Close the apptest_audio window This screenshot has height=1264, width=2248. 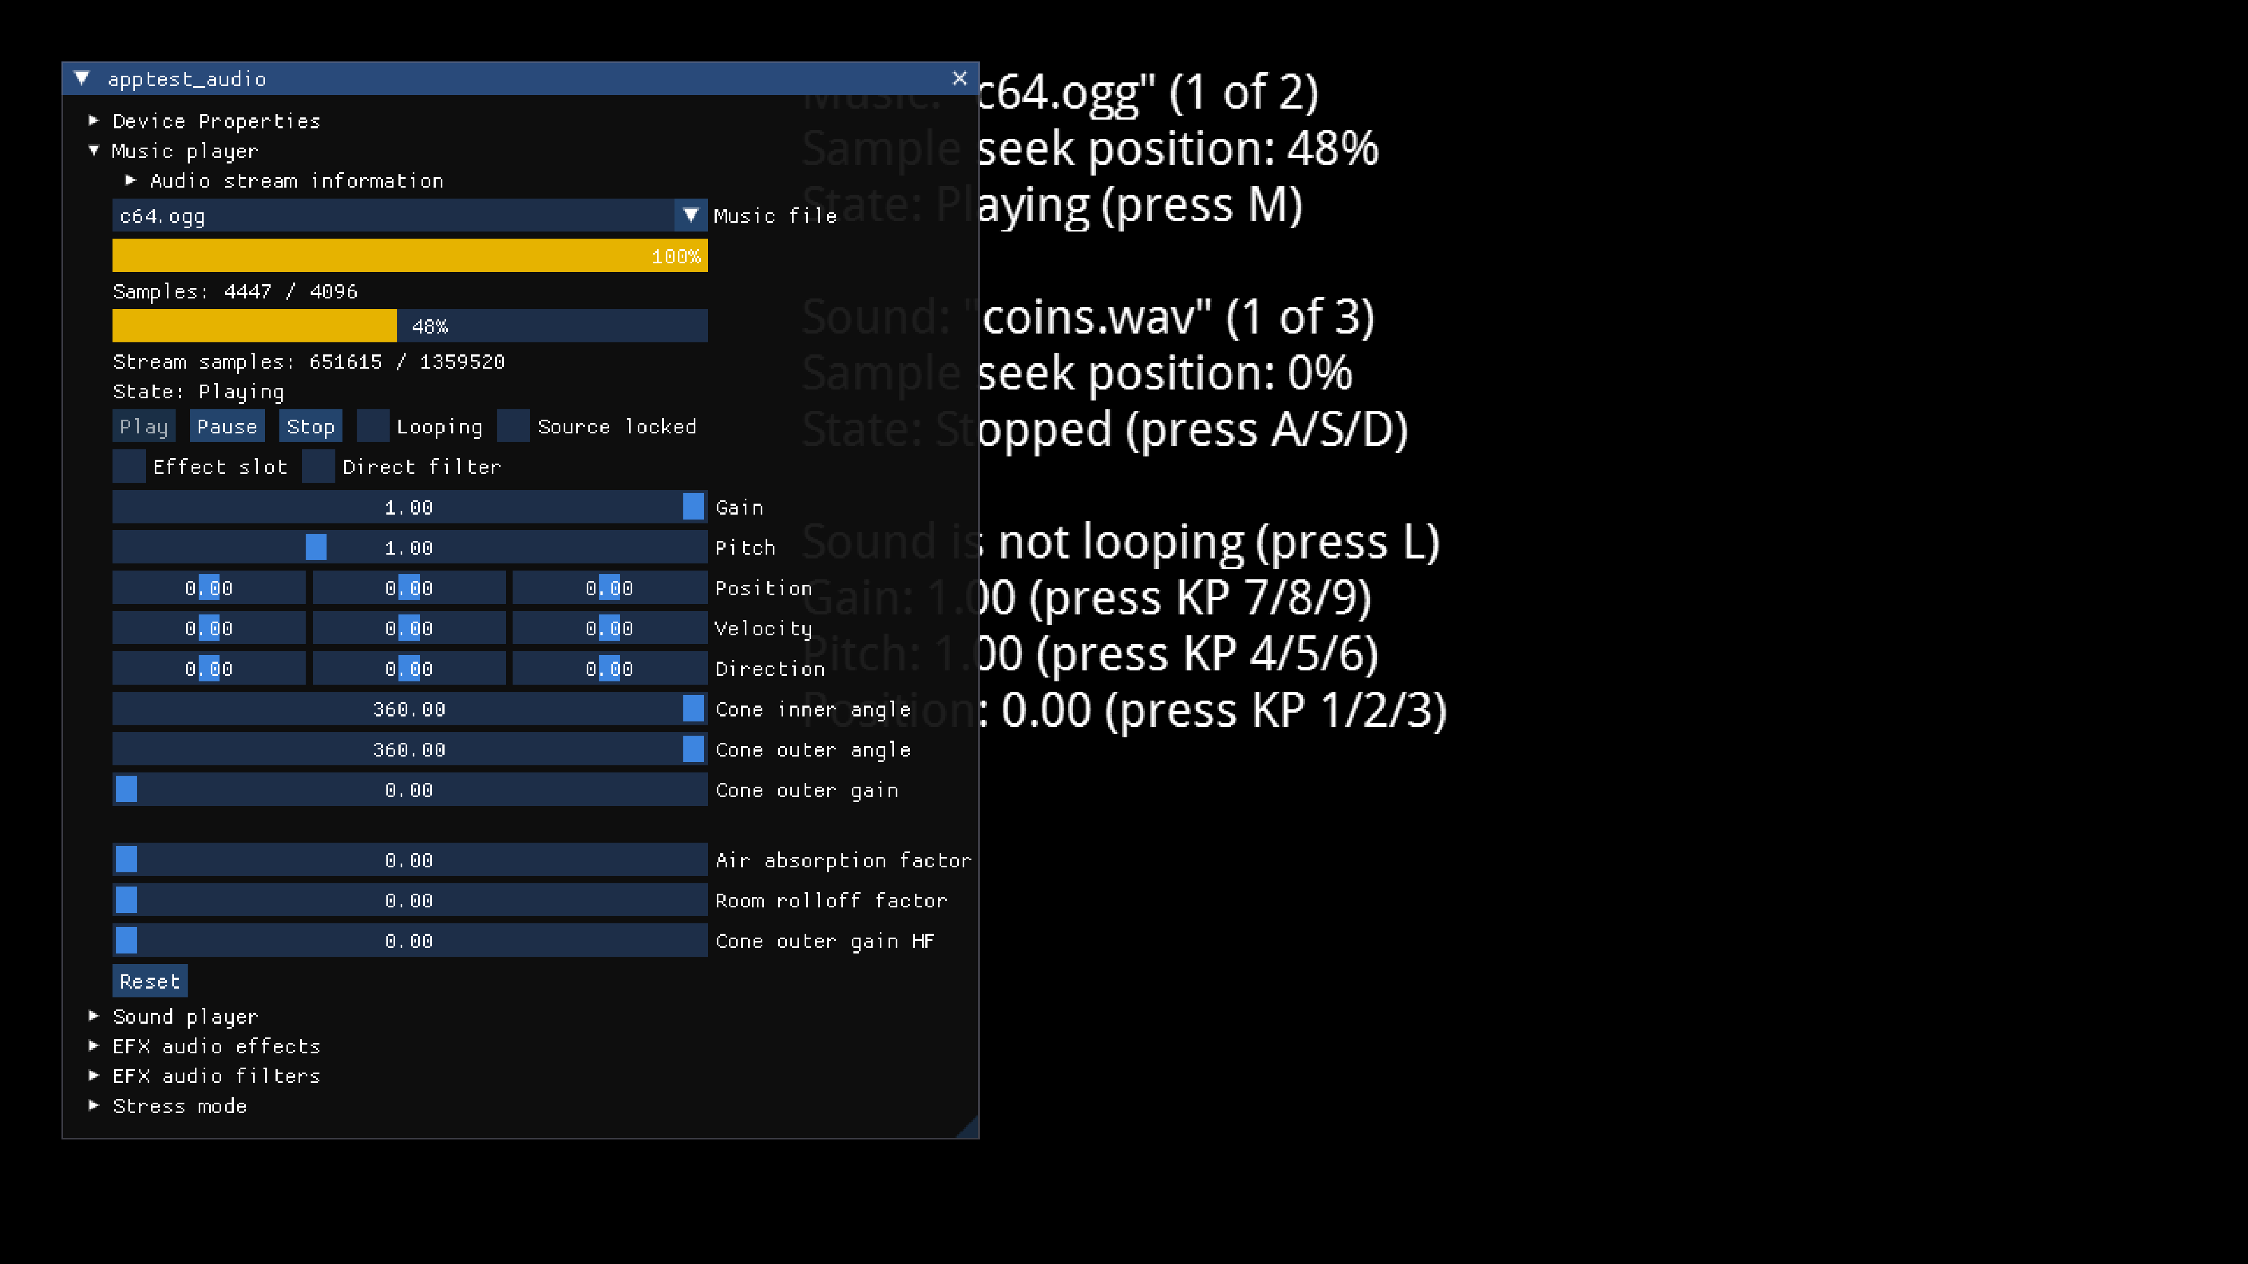[959, 78]
